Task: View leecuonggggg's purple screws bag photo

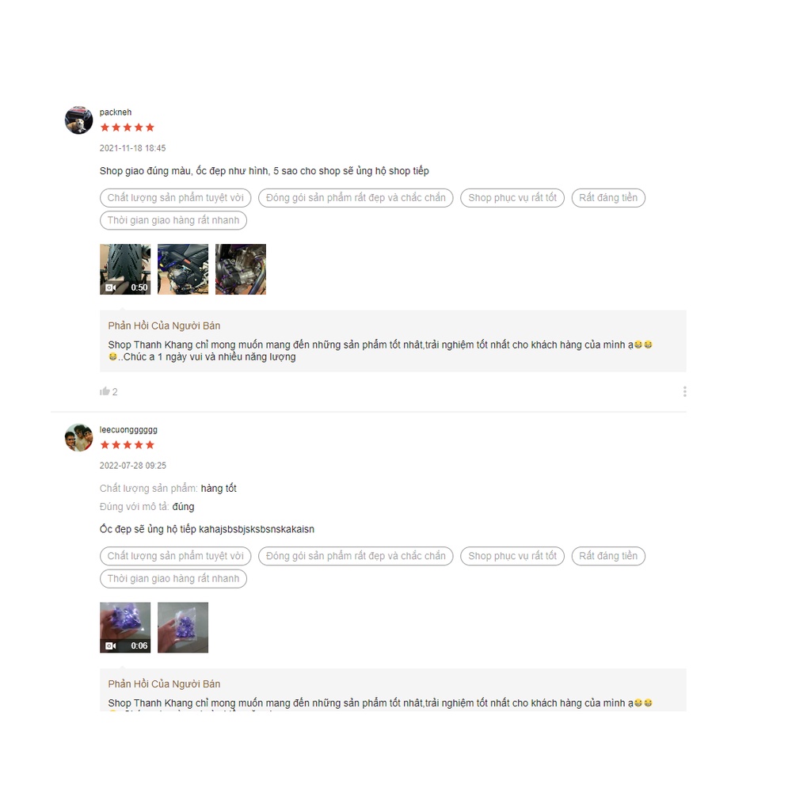Action: [183, 627]
